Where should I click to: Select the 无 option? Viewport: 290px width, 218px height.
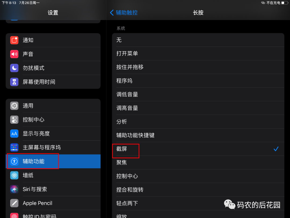tap(198, 40)
